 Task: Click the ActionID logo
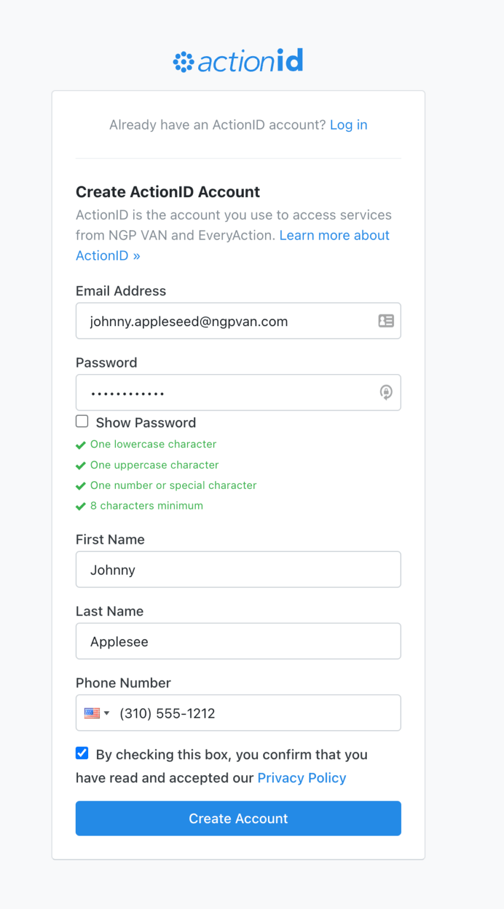pyautogui.click(x=238, y=60)
